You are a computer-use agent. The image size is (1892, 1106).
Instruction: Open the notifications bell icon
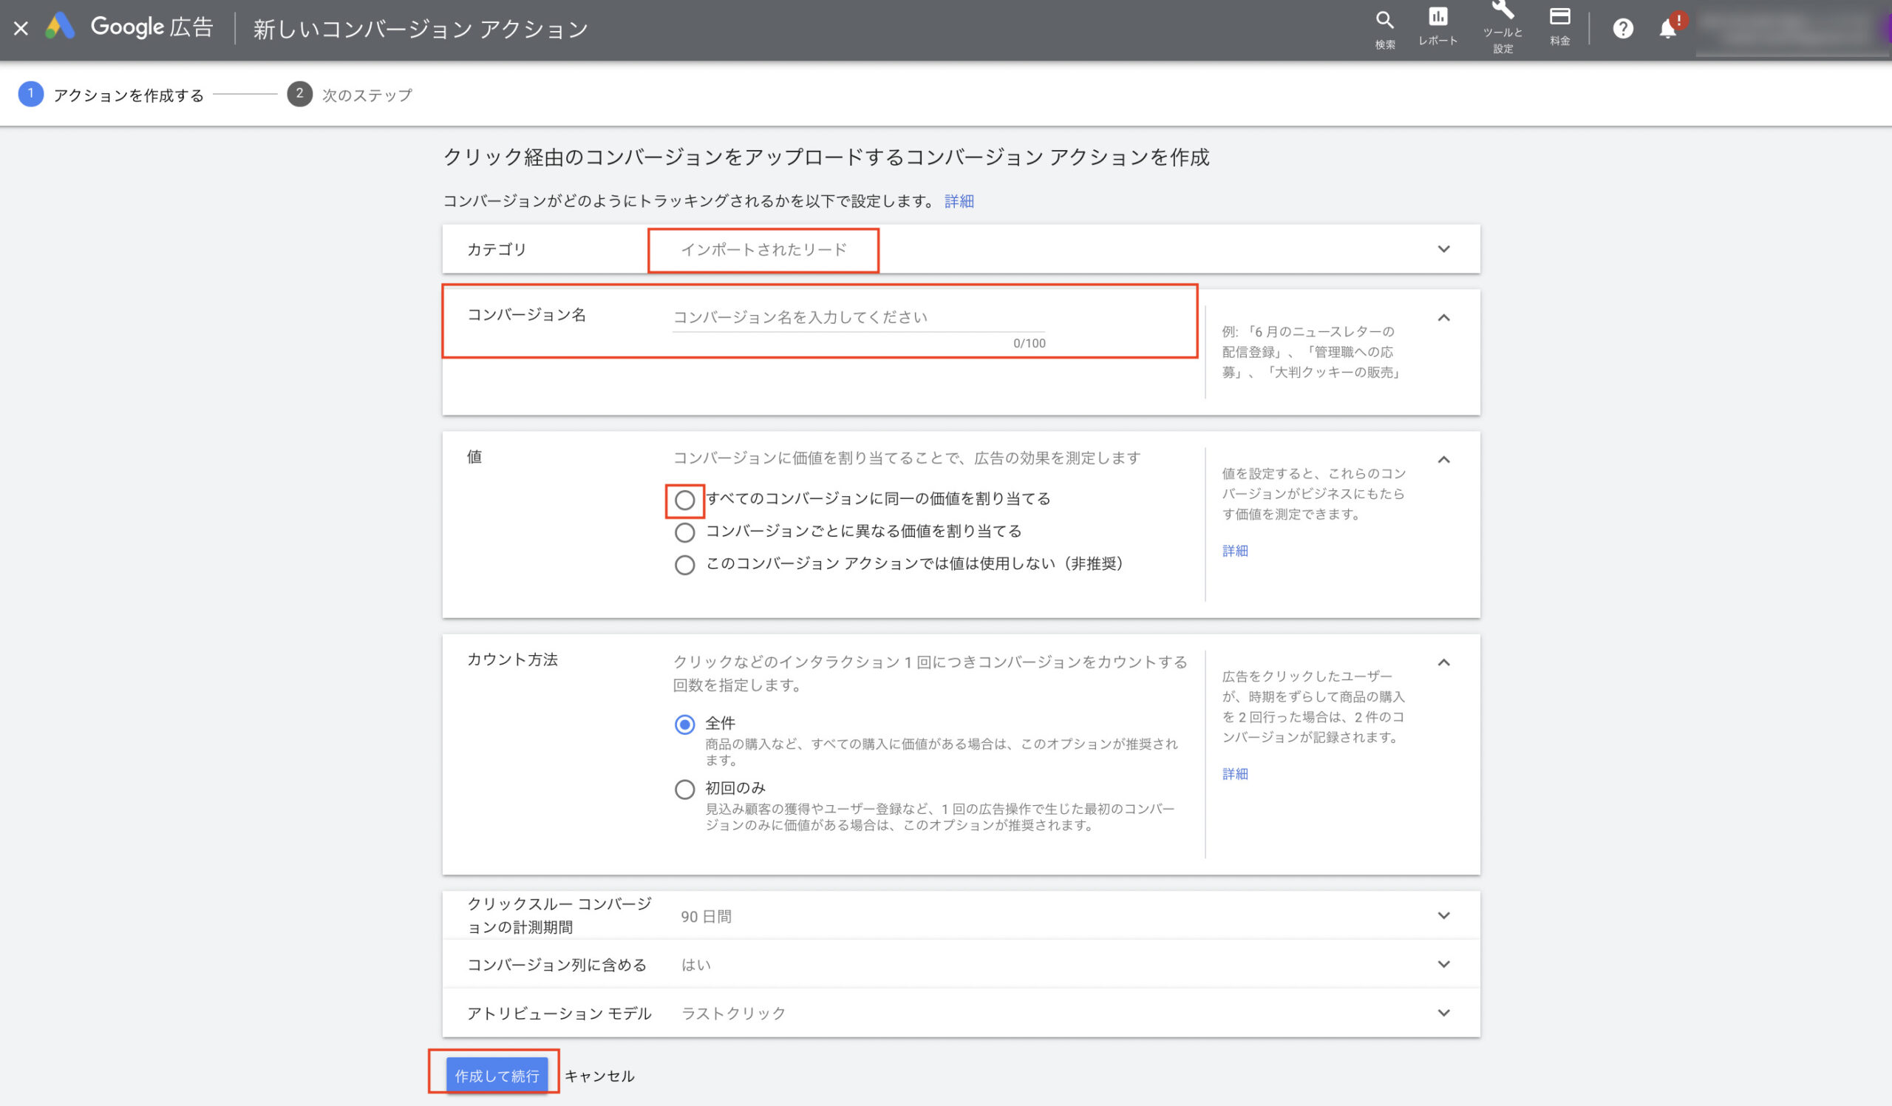coord(1667,29)
